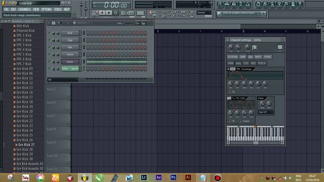Open the Playlist view from the shortcut toolbar
This screenshot has width=324, height=182.
(220, 4)
